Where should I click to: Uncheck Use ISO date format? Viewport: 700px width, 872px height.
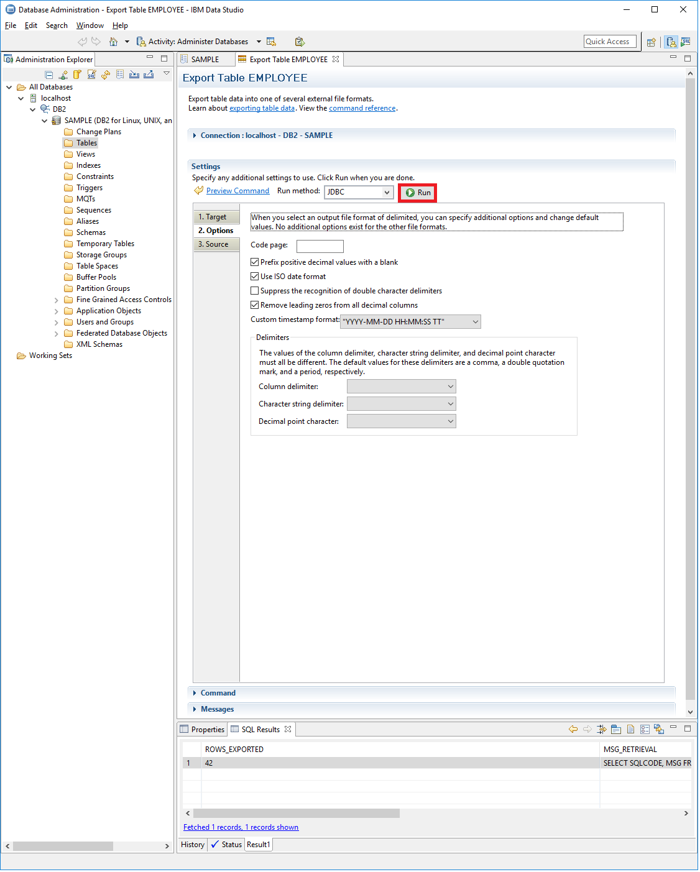click(x=254, y=277)
